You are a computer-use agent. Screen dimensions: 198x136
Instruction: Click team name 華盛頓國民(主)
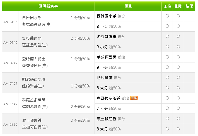tap(35, 66)
